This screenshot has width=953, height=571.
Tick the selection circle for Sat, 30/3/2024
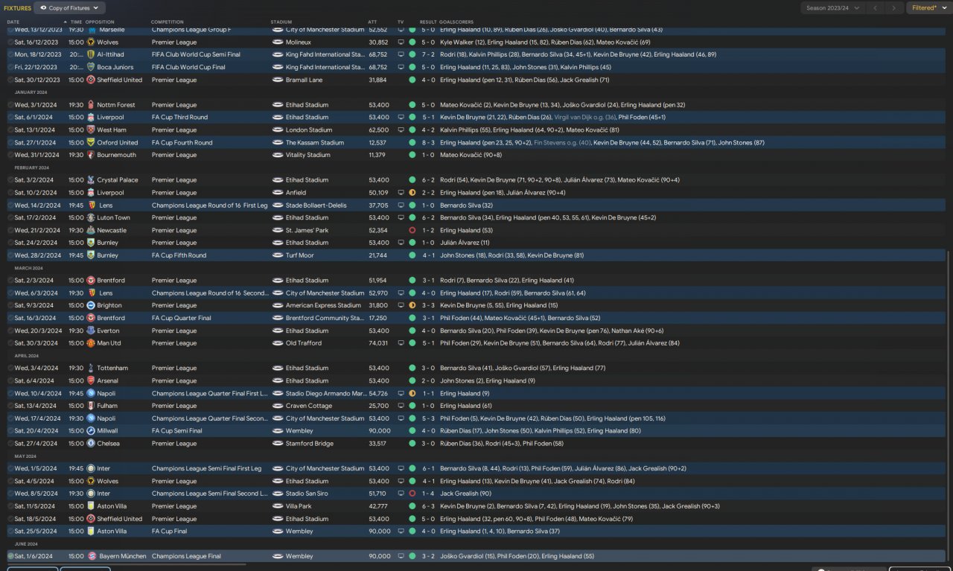coord(10,343)
